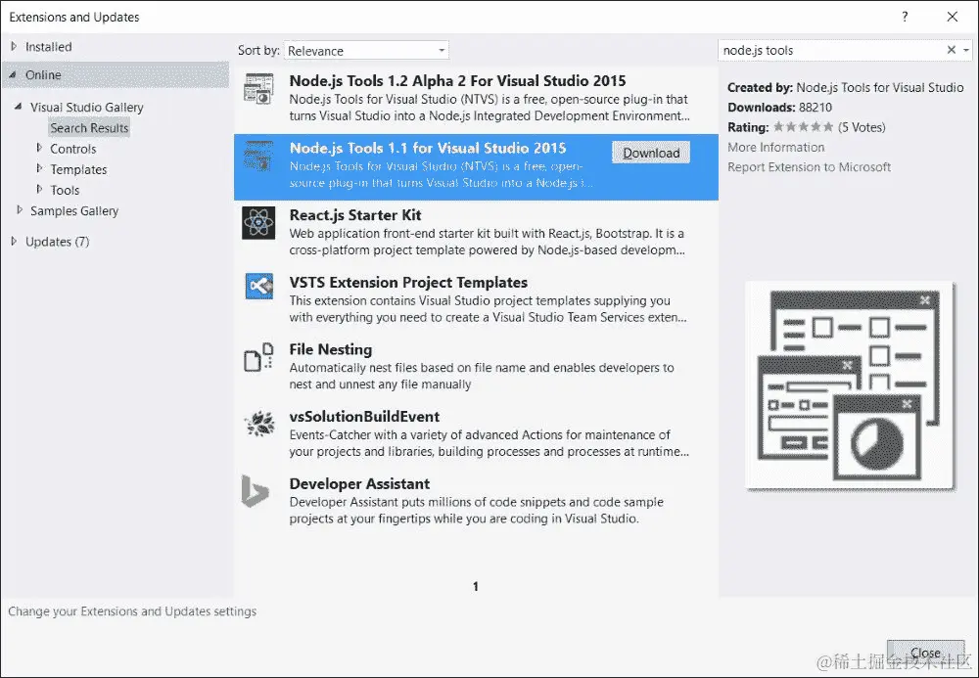Viewport: 979px width, 678px height.
Task: Open the Sort by Relevance dropdown
Action: 366,51
